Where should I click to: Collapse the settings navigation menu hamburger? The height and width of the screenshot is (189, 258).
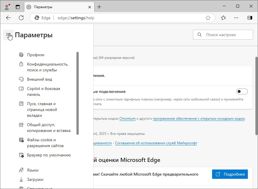8,35
